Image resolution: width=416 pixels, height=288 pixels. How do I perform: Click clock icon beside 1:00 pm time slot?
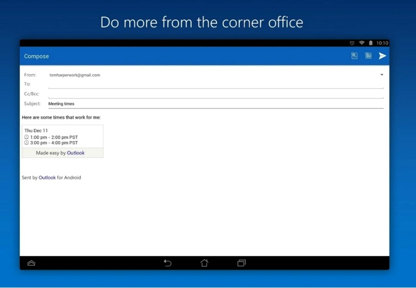tap(27, 137)
